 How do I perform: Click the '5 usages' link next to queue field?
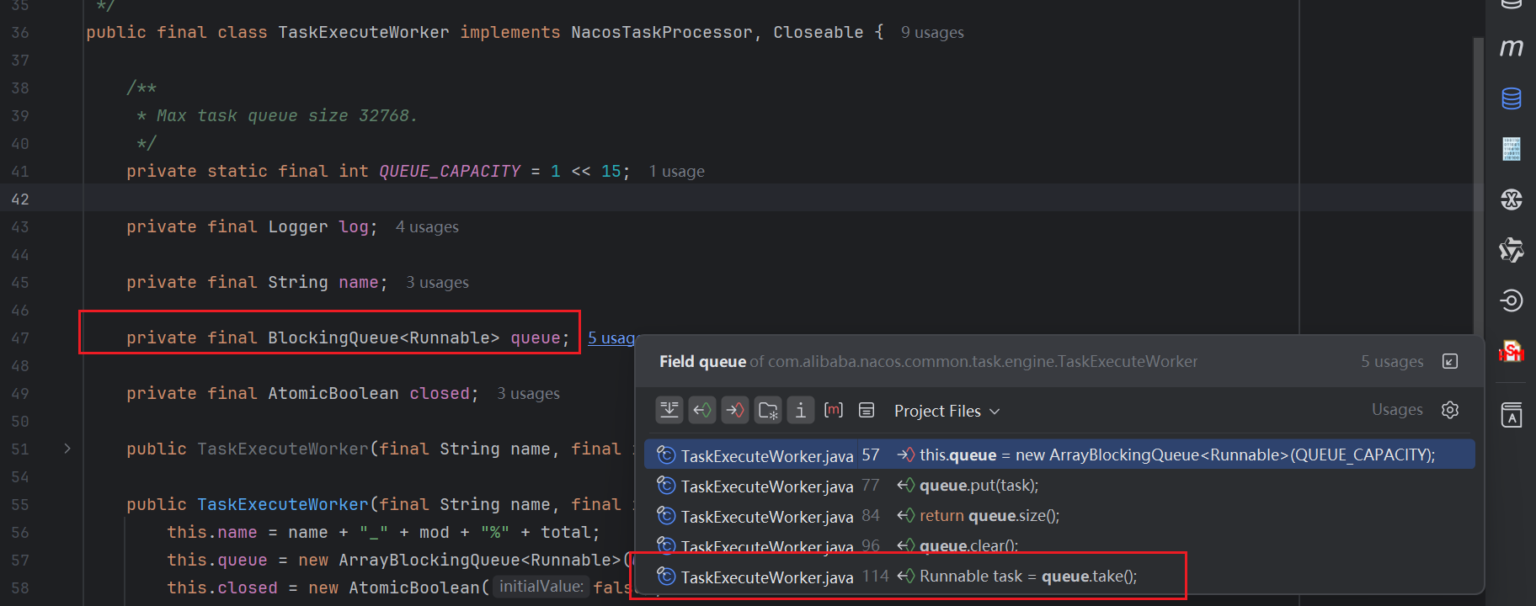pos(611,338)
